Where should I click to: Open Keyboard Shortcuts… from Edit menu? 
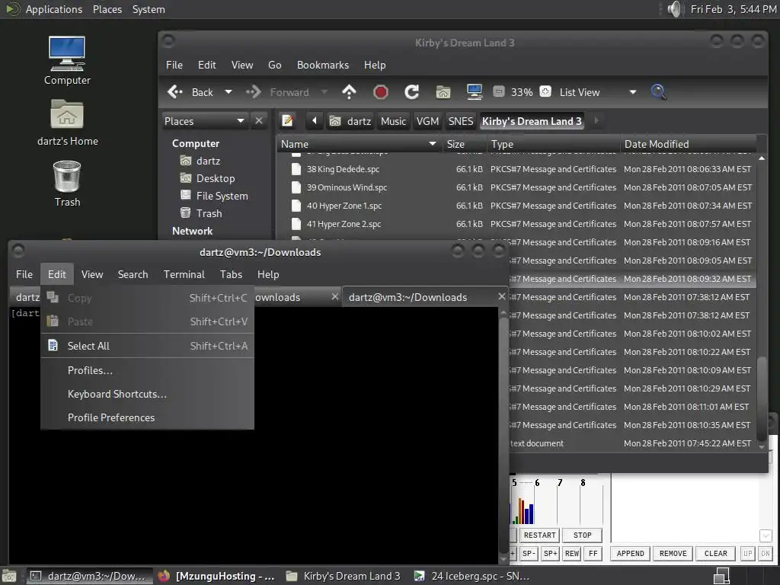tap(147, 394)
